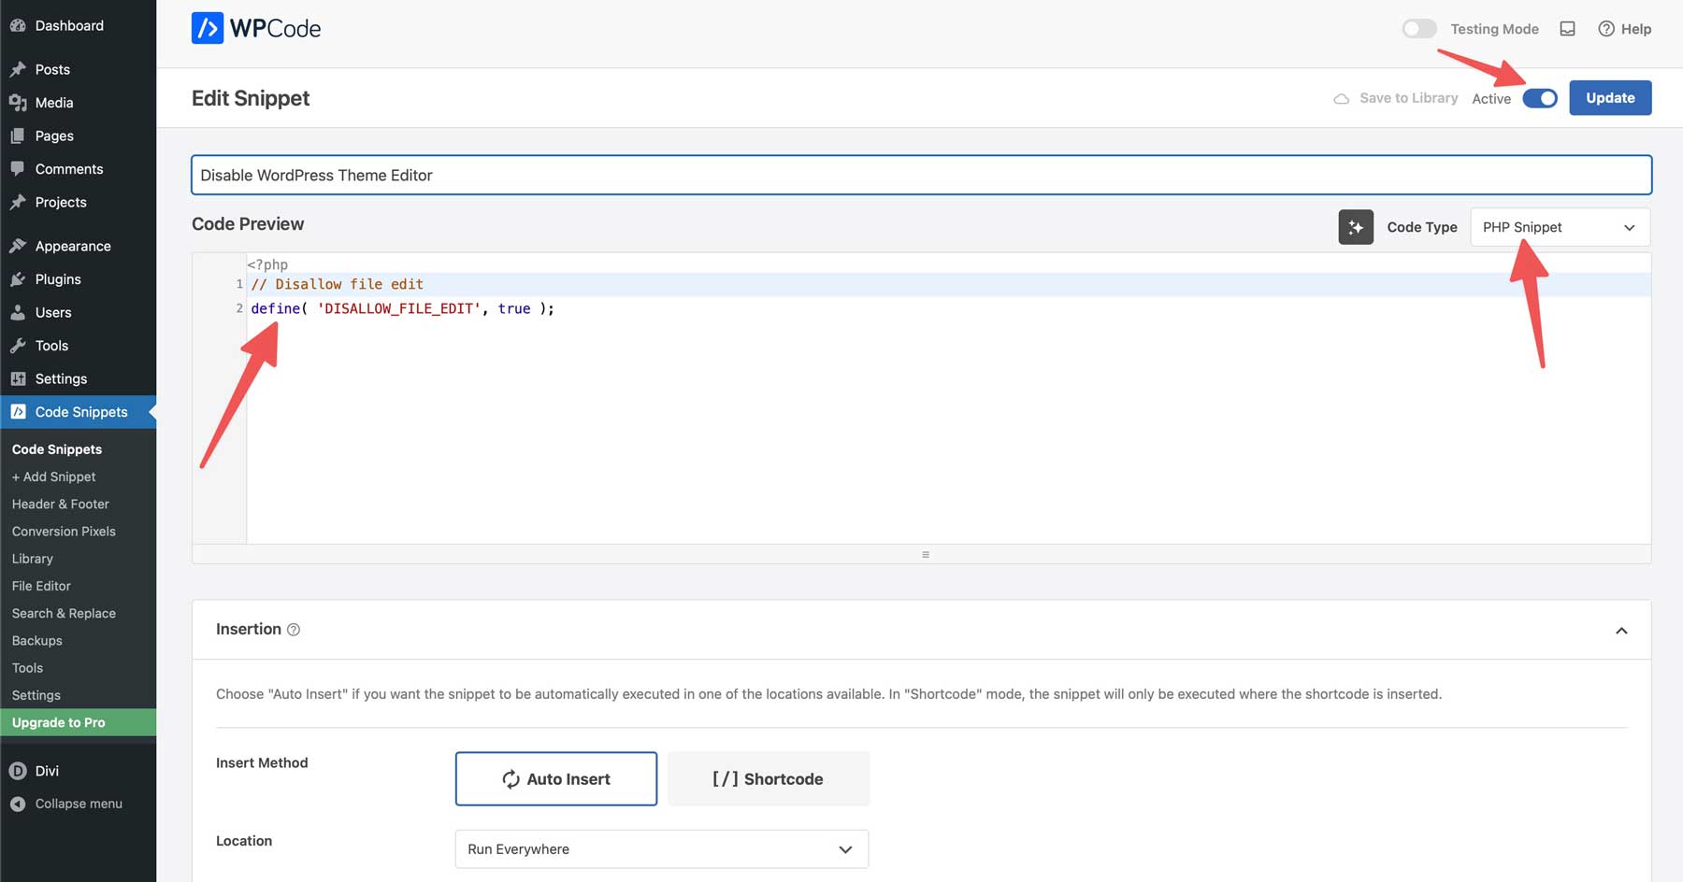Open the Run Everywhere location dropdown
The width and height of the screenshot is (1683, 882).
coord(660,848)
